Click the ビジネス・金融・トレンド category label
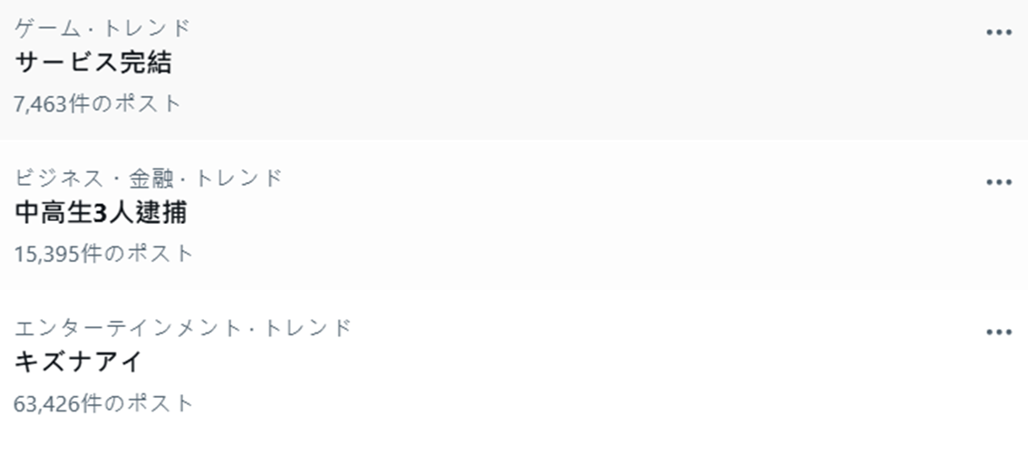The height and width of the screenshot is (454, 1028). (x=149, y=178)
